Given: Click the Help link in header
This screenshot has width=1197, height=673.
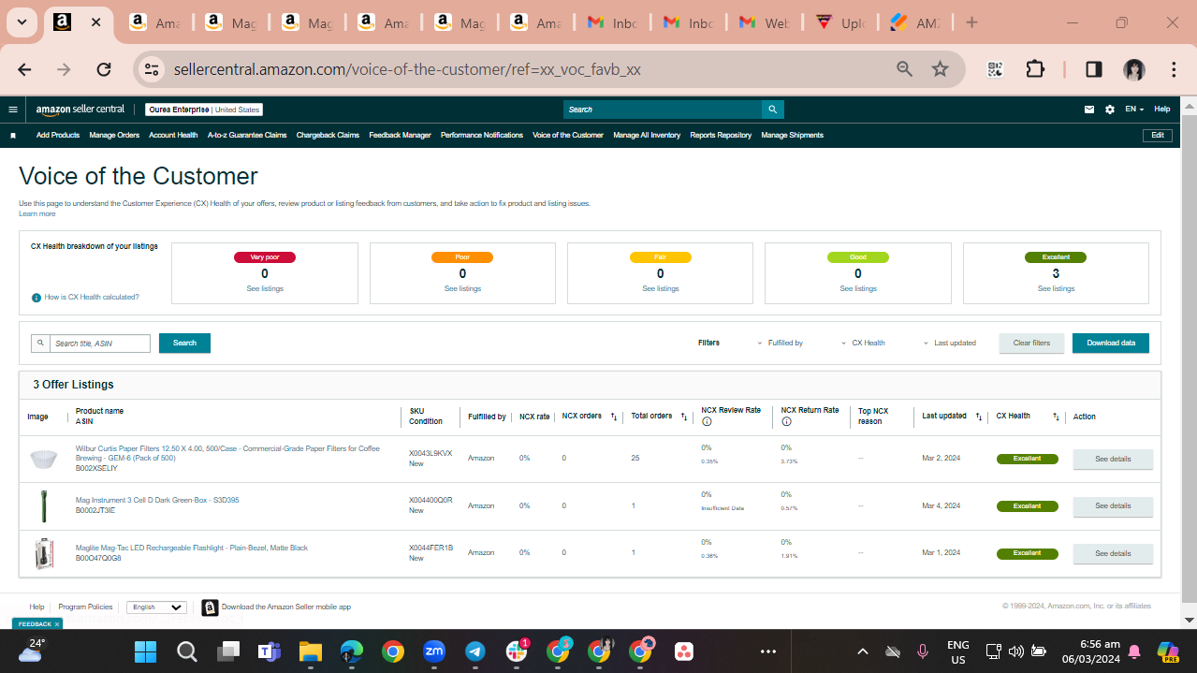Looking at the screenshot, I should click(1161, 110).
